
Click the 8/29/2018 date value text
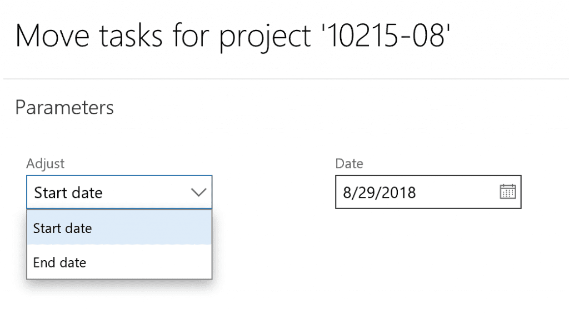(380, 193)
